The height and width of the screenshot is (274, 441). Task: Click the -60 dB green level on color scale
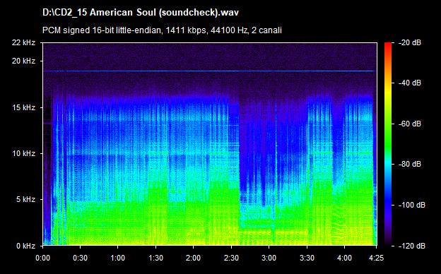388,124
